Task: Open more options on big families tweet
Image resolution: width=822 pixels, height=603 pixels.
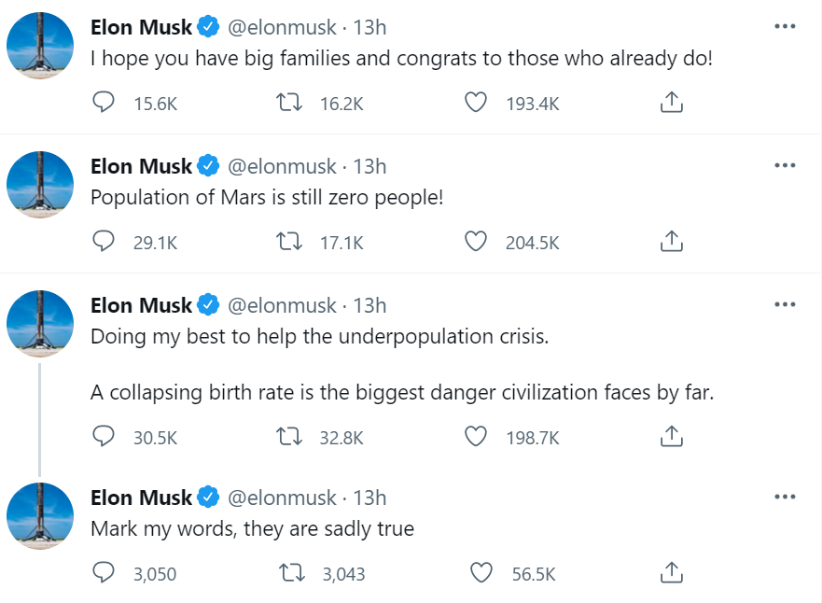Action: click(785, 26)
